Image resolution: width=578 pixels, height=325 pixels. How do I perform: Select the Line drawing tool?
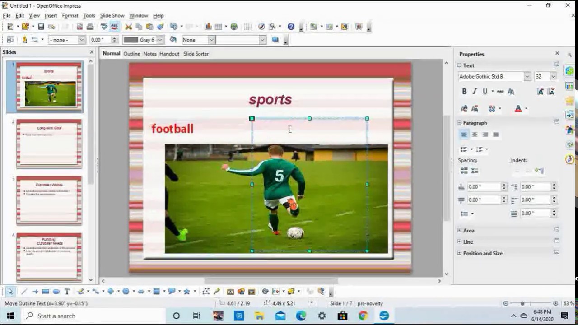pos(24,292)
